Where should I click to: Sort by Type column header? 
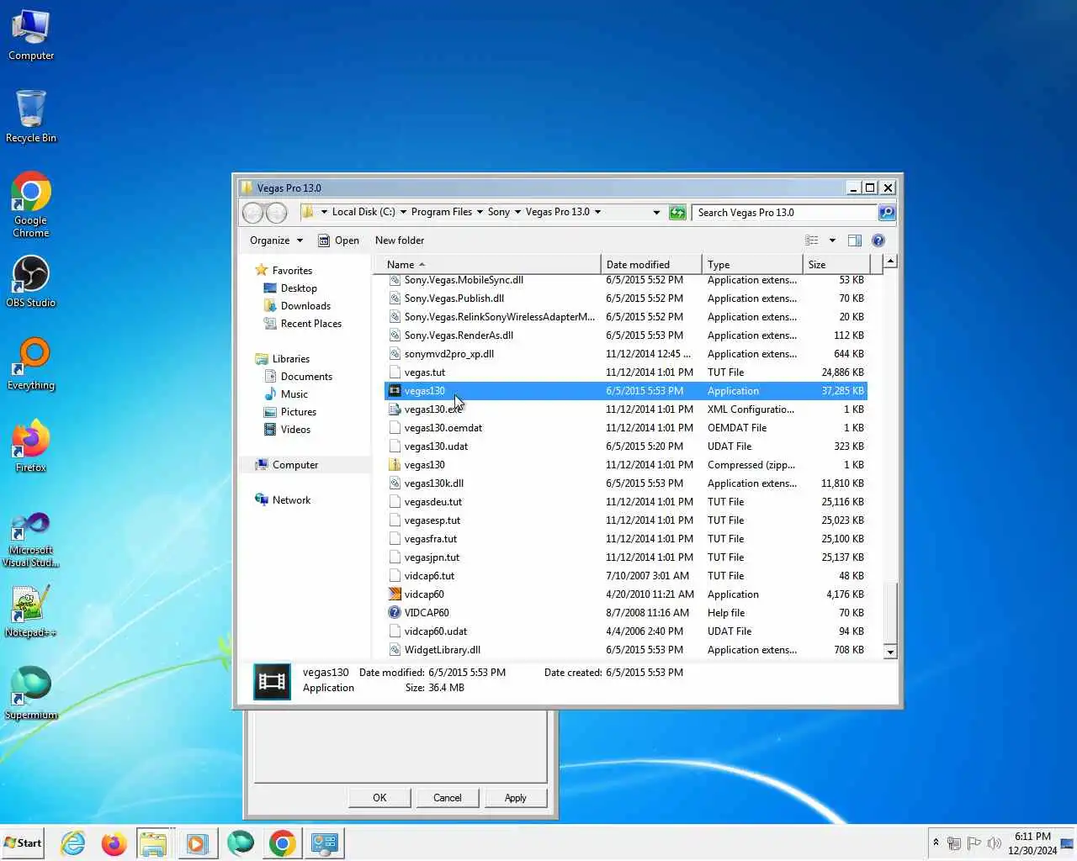click(x=752, y=264)
